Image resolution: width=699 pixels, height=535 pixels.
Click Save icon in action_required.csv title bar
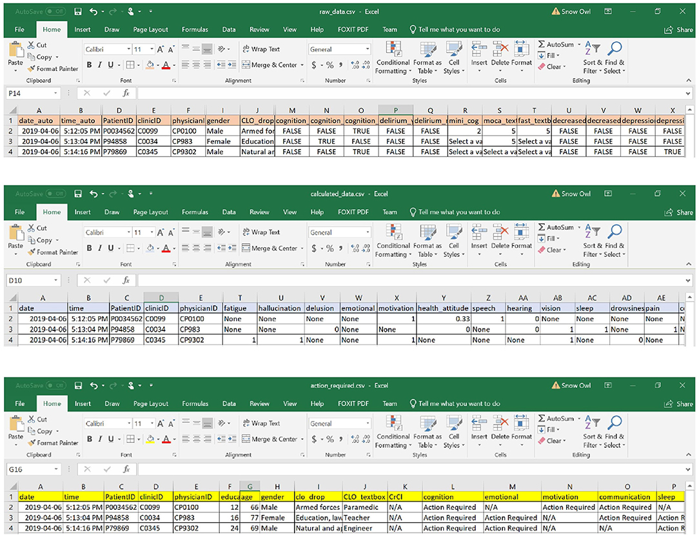coord(78,385)
